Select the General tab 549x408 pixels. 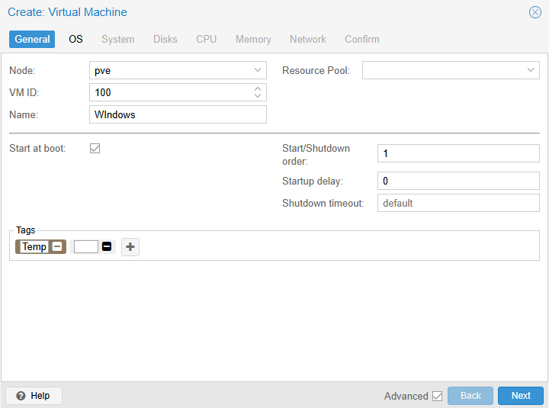click(x=32, y=39)
